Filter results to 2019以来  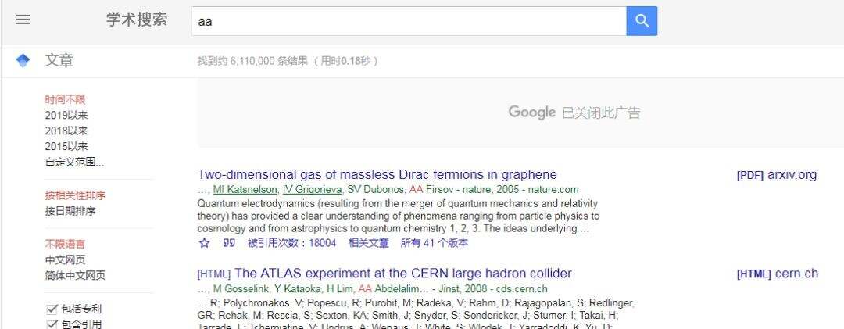[66, 115]
